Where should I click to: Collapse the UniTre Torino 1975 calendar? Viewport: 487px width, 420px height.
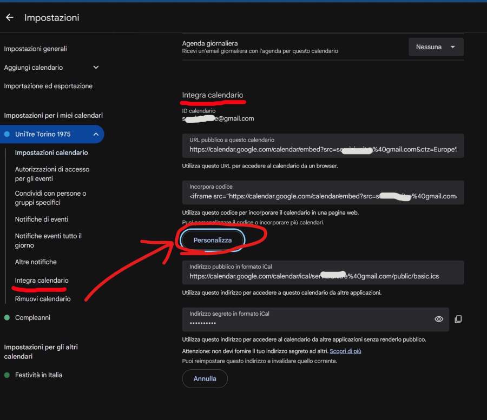(96, 134)
